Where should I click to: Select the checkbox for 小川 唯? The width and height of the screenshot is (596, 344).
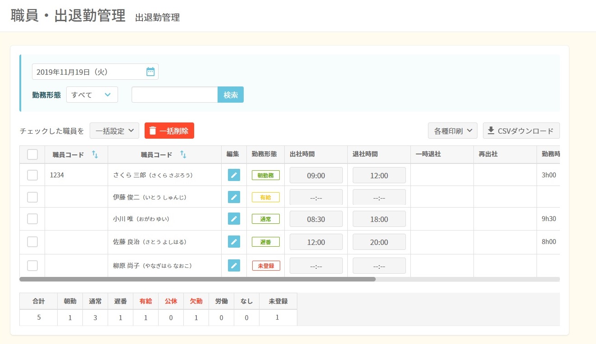32,219
